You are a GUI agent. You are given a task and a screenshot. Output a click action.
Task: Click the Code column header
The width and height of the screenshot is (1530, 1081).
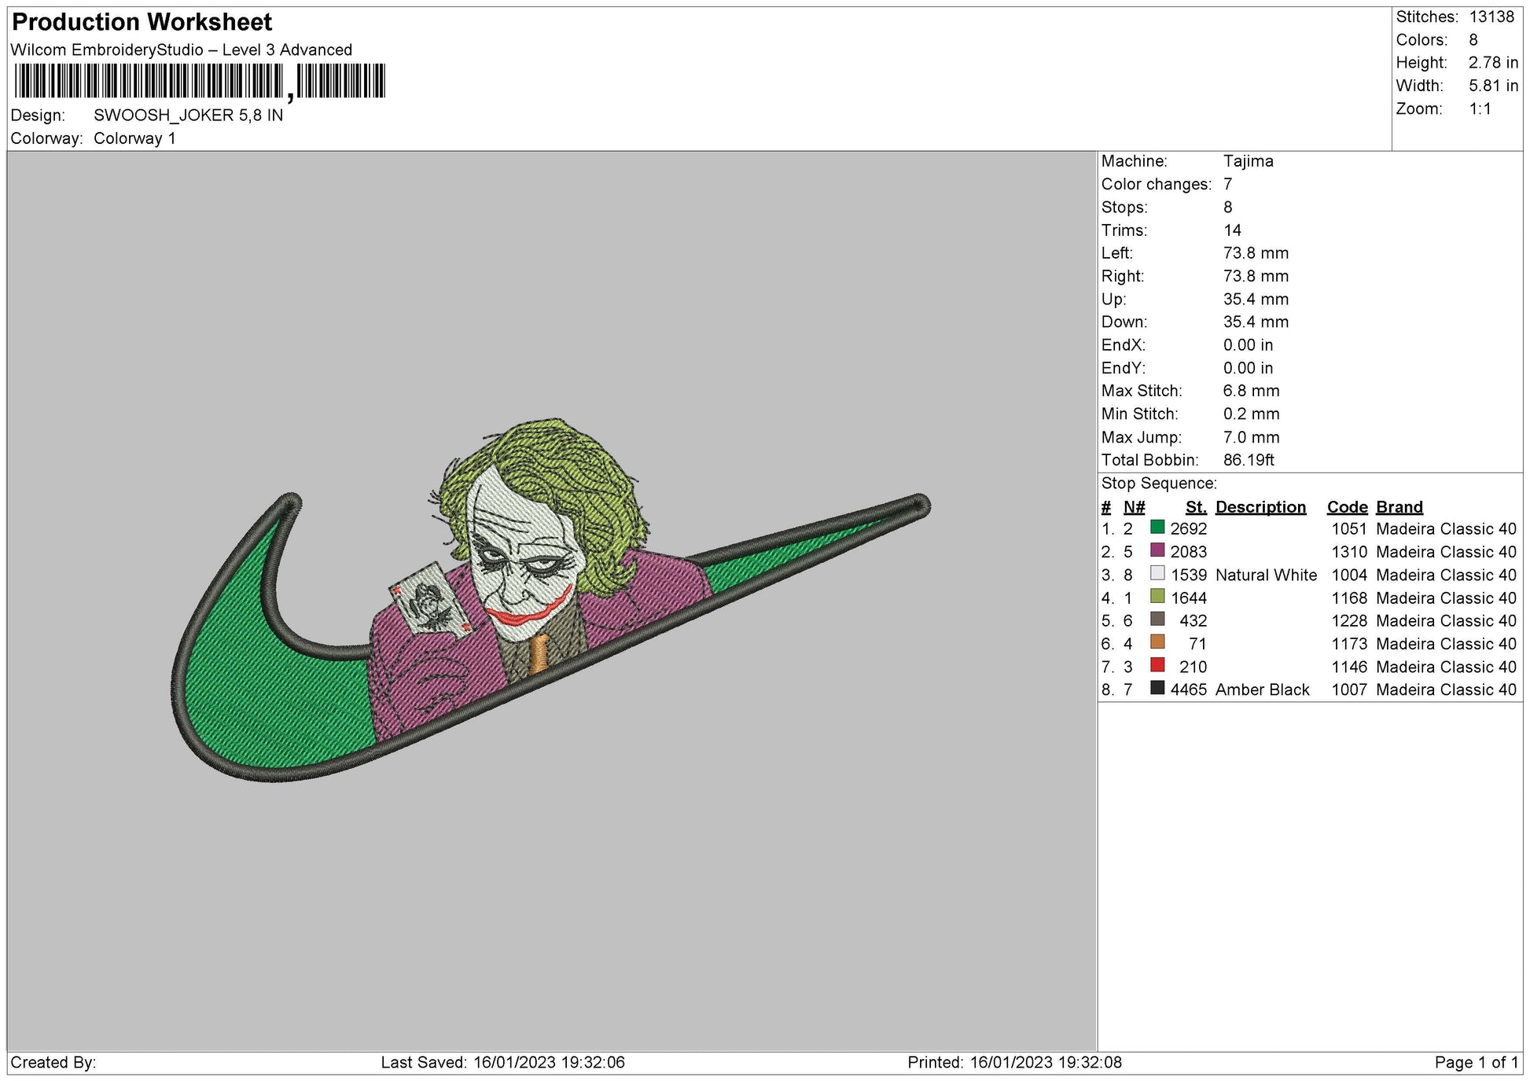(x=1346, y=507)
